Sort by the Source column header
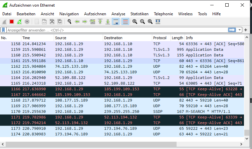 pos(78,38)
